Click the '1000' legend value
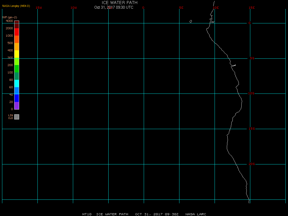Viewport: 288px width, 216px height. coord(9,36)
